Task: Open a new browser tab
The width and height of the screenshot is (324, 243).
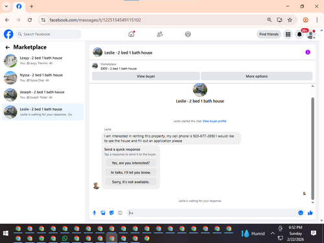Action: point(32,6)
